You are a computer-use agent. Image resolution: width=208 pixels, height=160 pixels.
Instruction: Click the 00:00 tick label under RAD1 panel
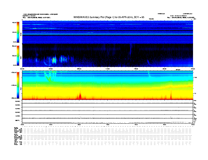tap(22, 69)
